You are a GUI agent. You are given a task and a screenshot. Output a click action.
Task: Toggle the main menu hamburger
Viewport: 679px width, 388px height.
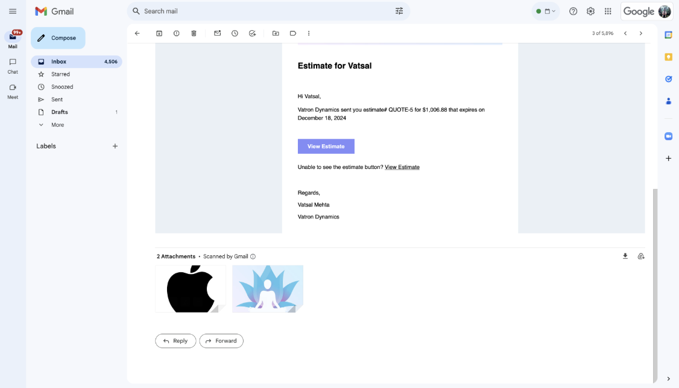(13, 11)
